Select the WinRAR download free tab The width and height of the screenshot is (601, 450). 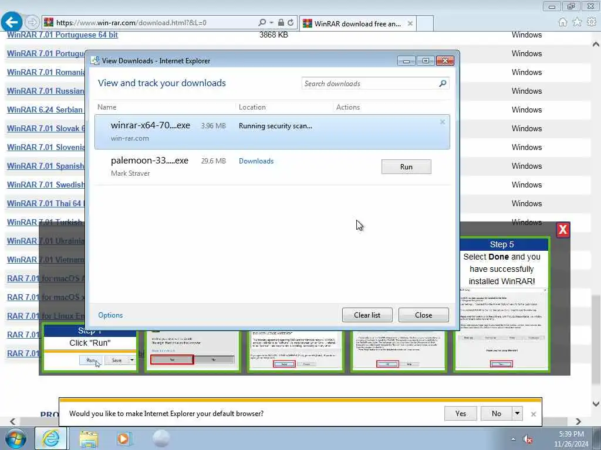[357, 23]
